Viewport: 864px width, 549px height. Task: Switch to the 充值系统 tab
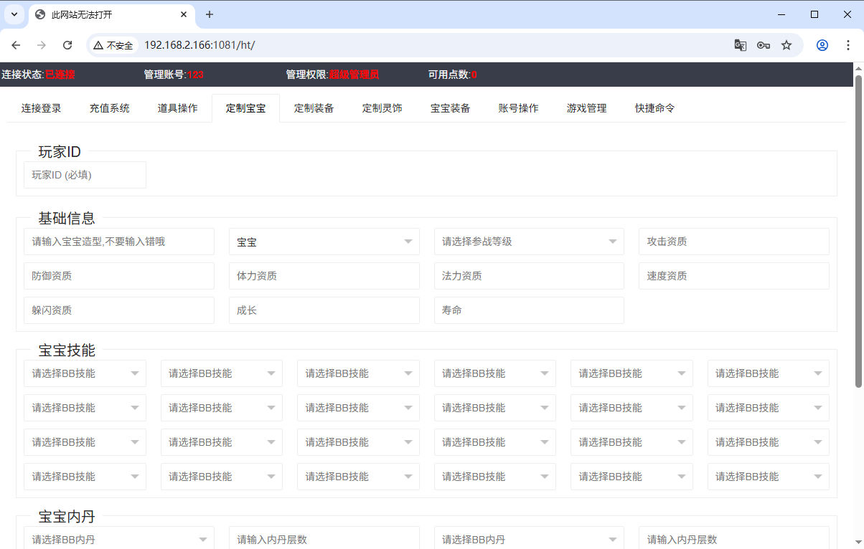click(109, 108)
